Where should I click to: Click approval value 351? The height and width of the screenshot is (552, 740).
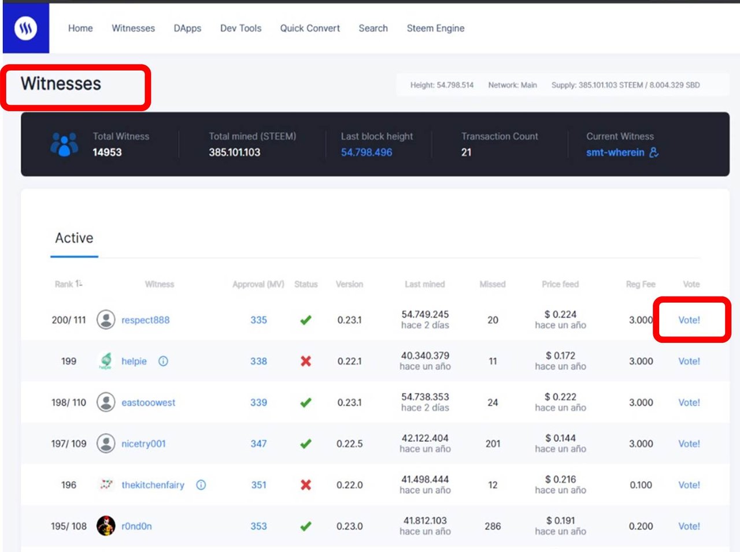(258, 485)
